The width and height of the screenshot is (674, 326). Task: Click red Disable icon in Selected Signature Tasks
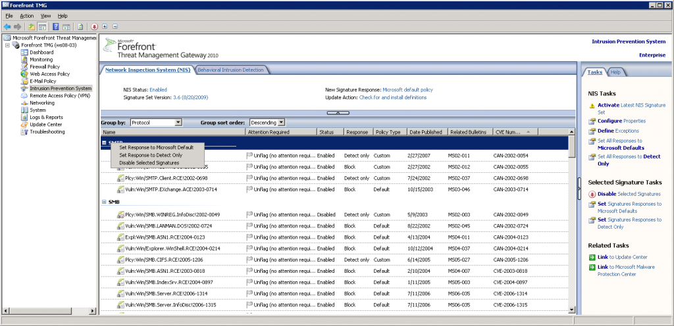[592, 195]
